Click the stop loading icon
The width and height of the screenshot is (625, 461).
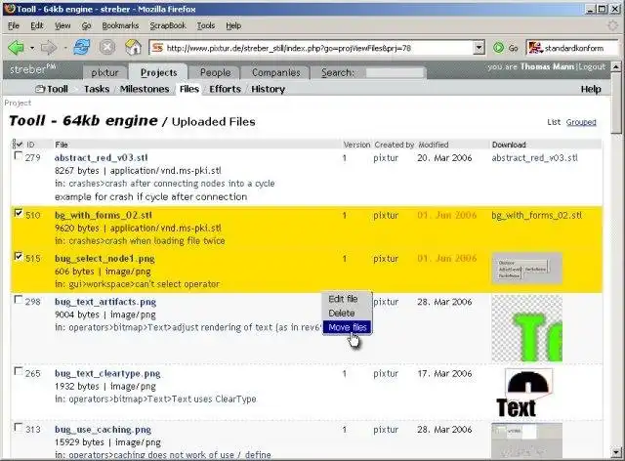107,48
